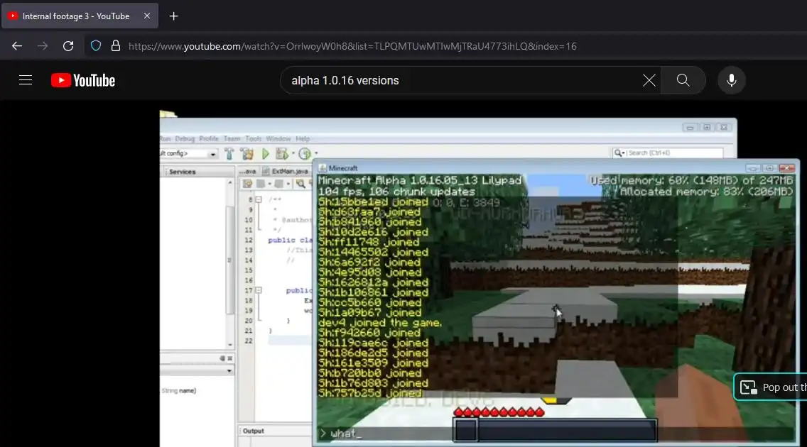Open a new browser tab
807x447 pixels.
pos(173,16)
